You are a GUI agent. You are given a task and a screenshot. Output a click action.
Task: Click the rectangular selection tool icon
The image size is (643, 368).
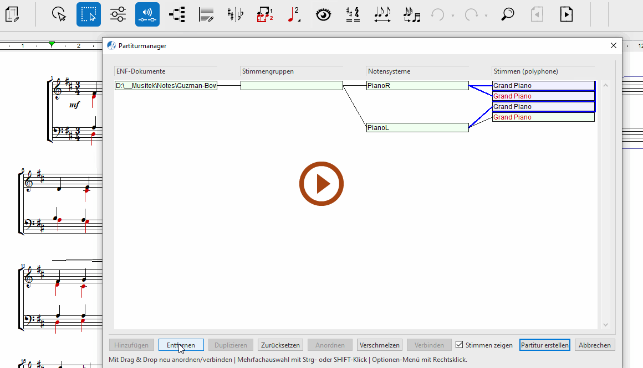[x=89, y=14]
